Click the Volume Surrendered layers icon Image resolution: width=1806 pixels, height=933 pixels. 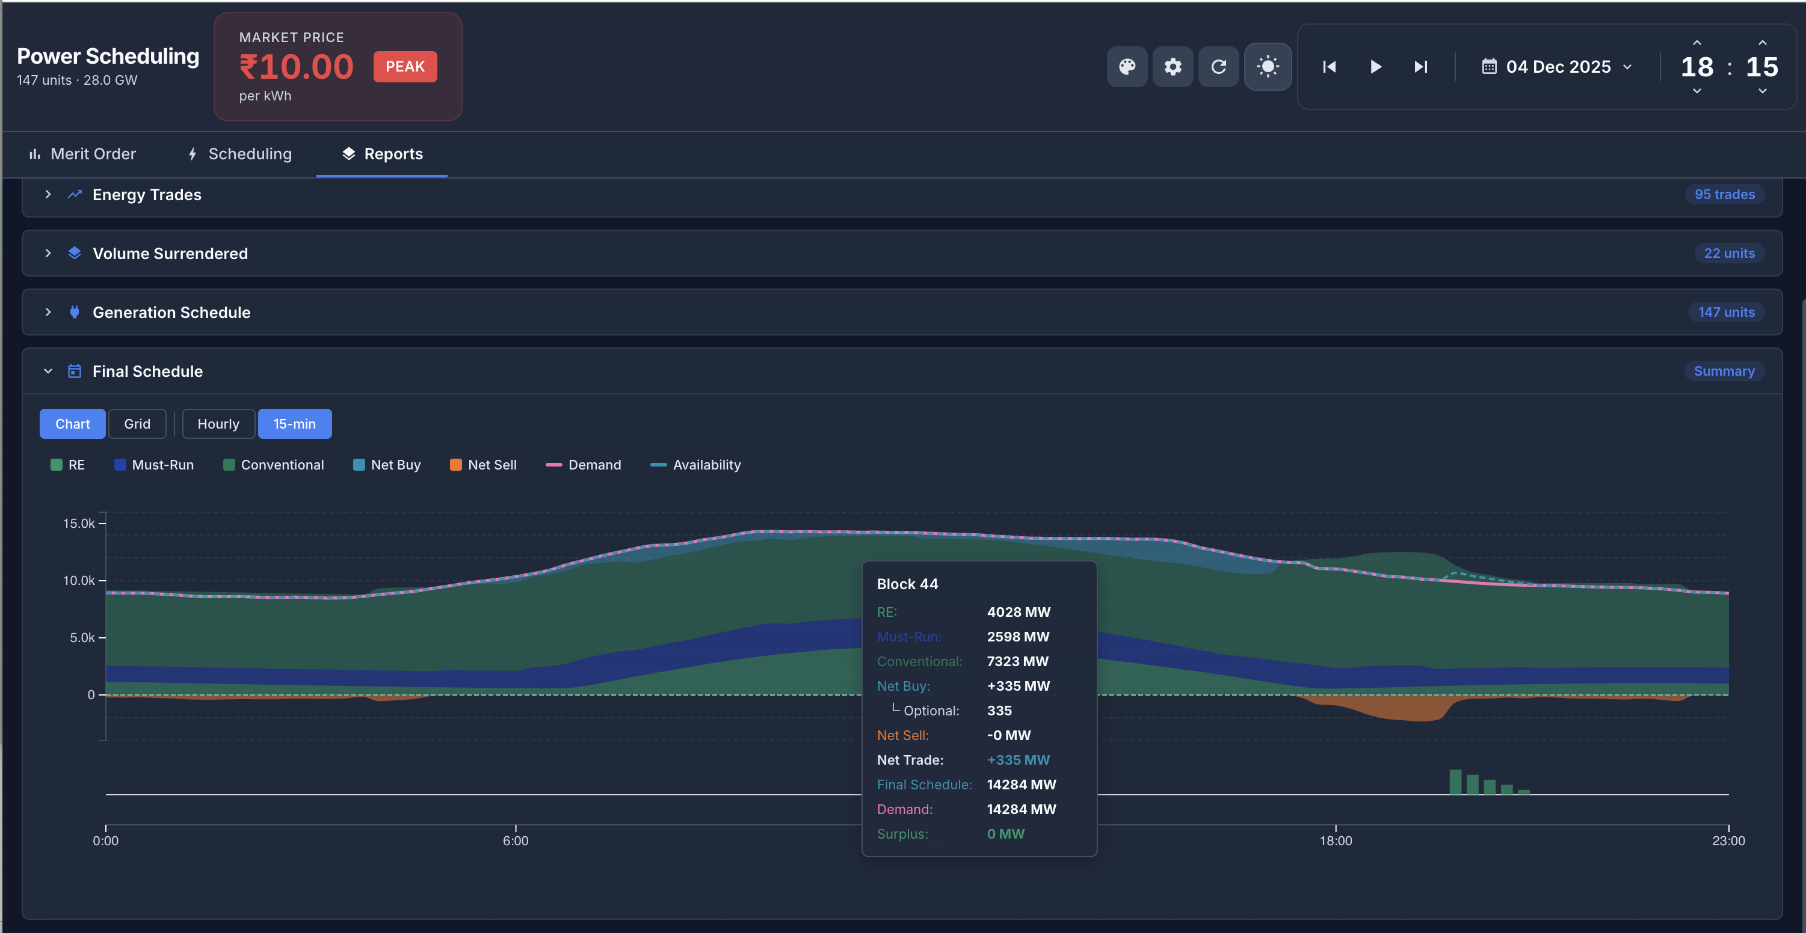click(75, 253)
